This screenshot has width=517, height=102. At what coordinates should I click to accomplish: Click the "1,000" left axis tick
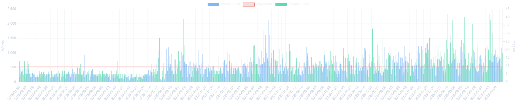point(12,53)
